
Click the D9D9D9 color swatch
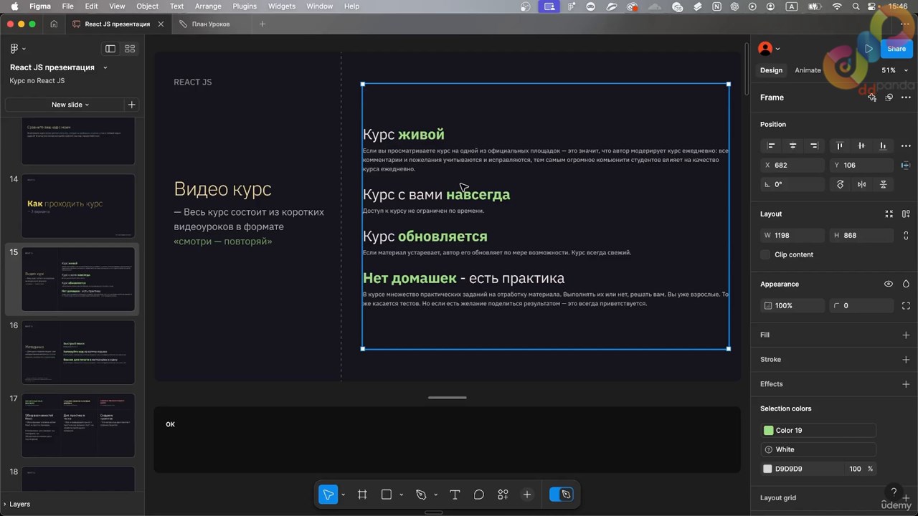pyautogui.click(x=768, y=469)
